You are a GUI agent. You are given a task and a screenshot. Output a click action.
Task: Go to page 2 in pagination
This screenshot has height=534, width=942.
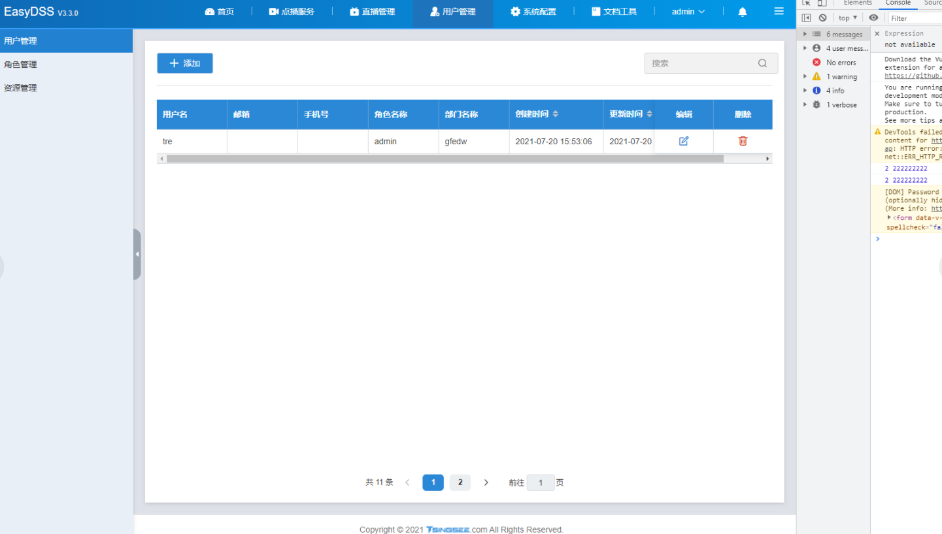coord(460,482)
